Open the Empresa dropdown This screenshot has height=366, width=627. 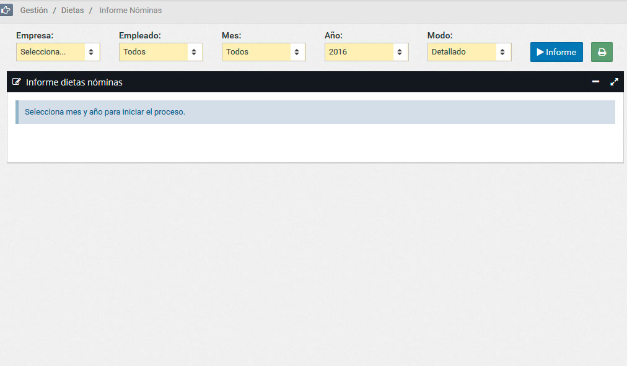click(x=58, y=52)
